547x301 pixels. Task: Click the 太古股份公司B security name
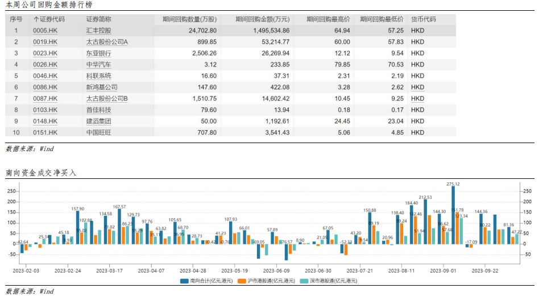tap(107, 99)
